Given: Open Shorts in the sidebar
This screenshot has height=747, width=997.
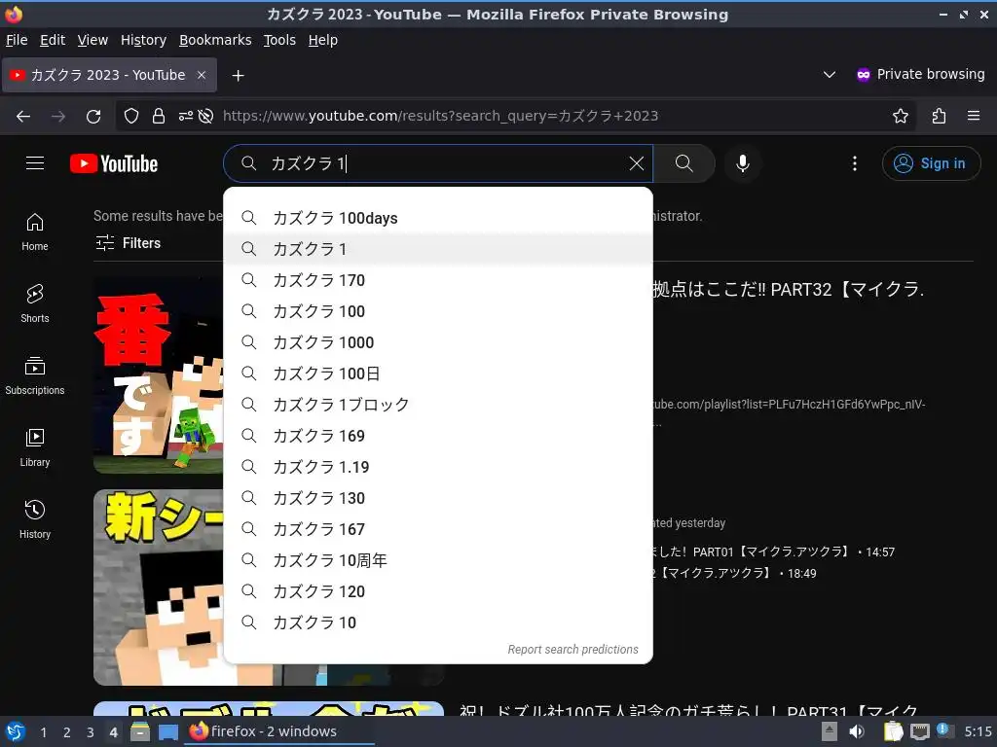Looking at the screenshot, I should [x=34, y=303].
